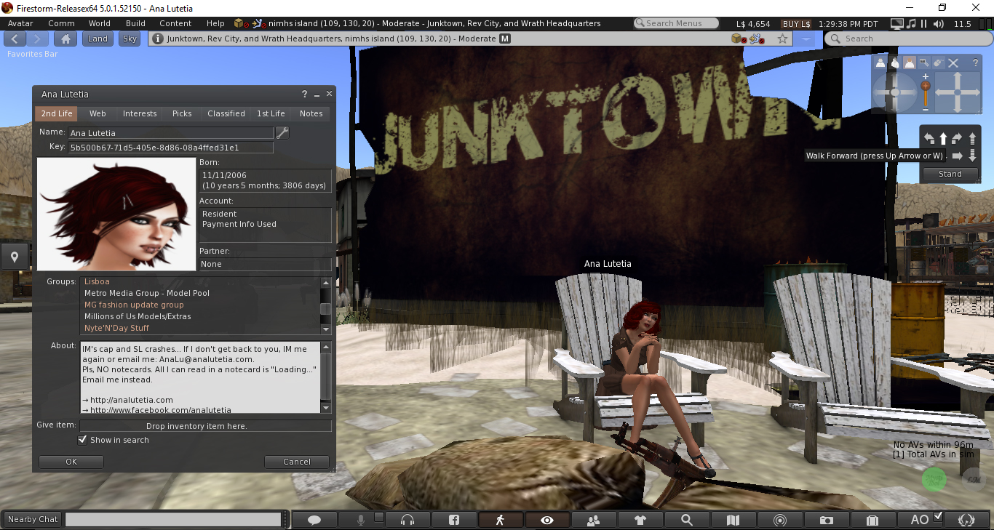Open the Facebook toolbar button
The image size is (994, 530).
(453, 520)
